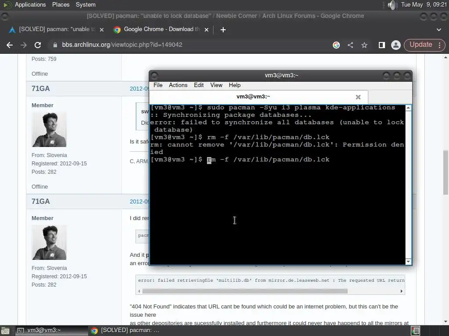This screenshot has width=449, height=336.
Task: Close the SOLVED pacman tab
Action: pos(102,29)
